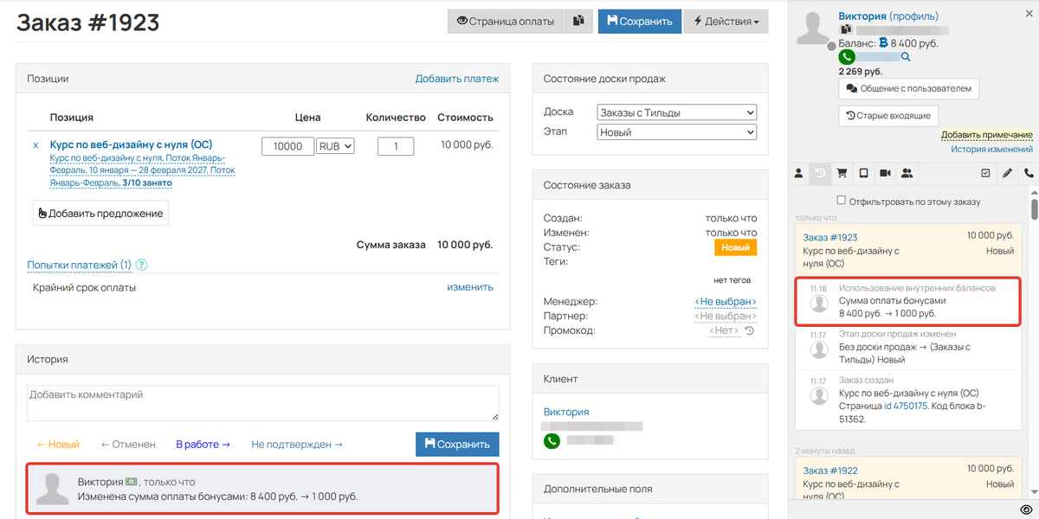Open Общение с пользователем
Image resolution: width=1039 pixels, height=519 pixels.
[908, 88]
